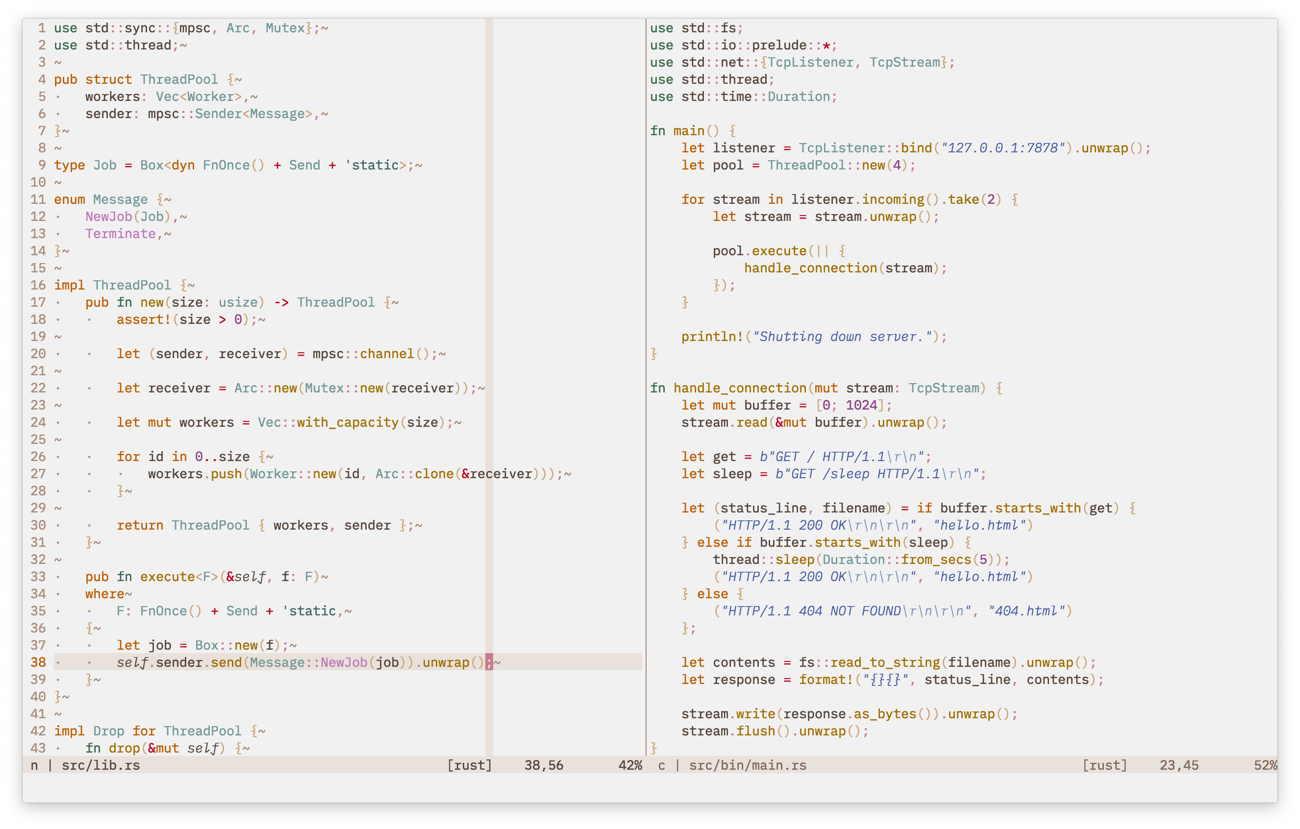Click the 'n' mode indicator on left status bar
The image size is (1300, 829).
[33, 765]
